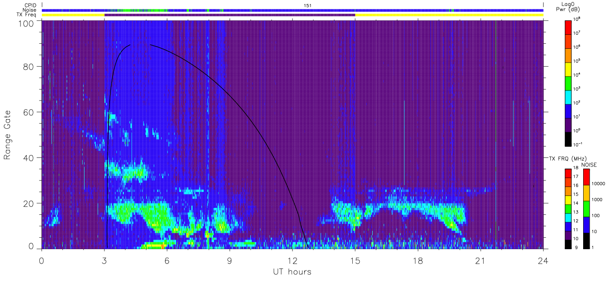Image resolution: width=611 pixels, height=282 pixels.
Task: Select the black segment of the Lag0 power colorbar
Action: [568, 138]
